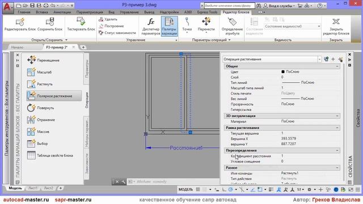Viewport: 363px width, 204px height.
Task: Click Закрыть редактор блоков
Action: 336,27
